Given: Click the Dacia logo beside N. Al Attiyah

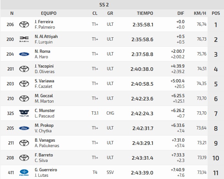Looking at the screenshot, I should (x=24, y=39).
